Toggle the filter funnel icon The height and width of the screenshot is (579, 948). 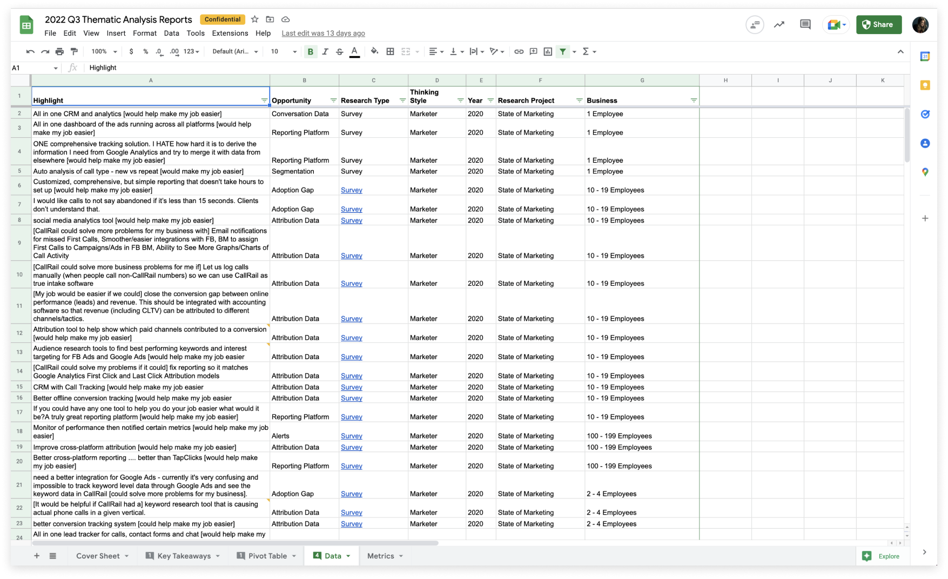563,52
